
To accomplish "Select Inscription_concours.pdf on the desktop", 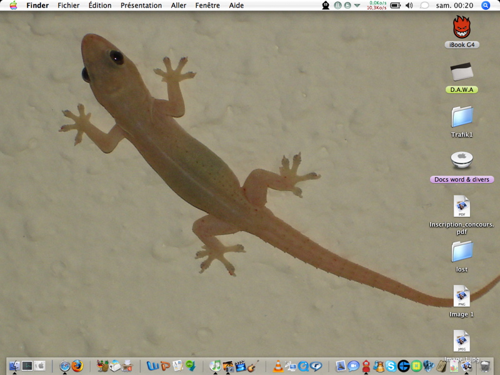I will [x=462, y=215].
